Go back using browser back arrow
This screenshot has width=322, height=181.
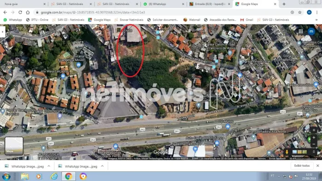[5, 12]
